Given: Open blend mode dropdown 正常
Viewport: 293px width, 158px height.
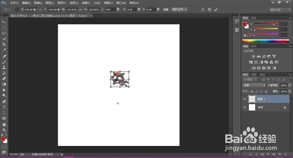Looking at the screenshot, I should (x=254, y=85).
